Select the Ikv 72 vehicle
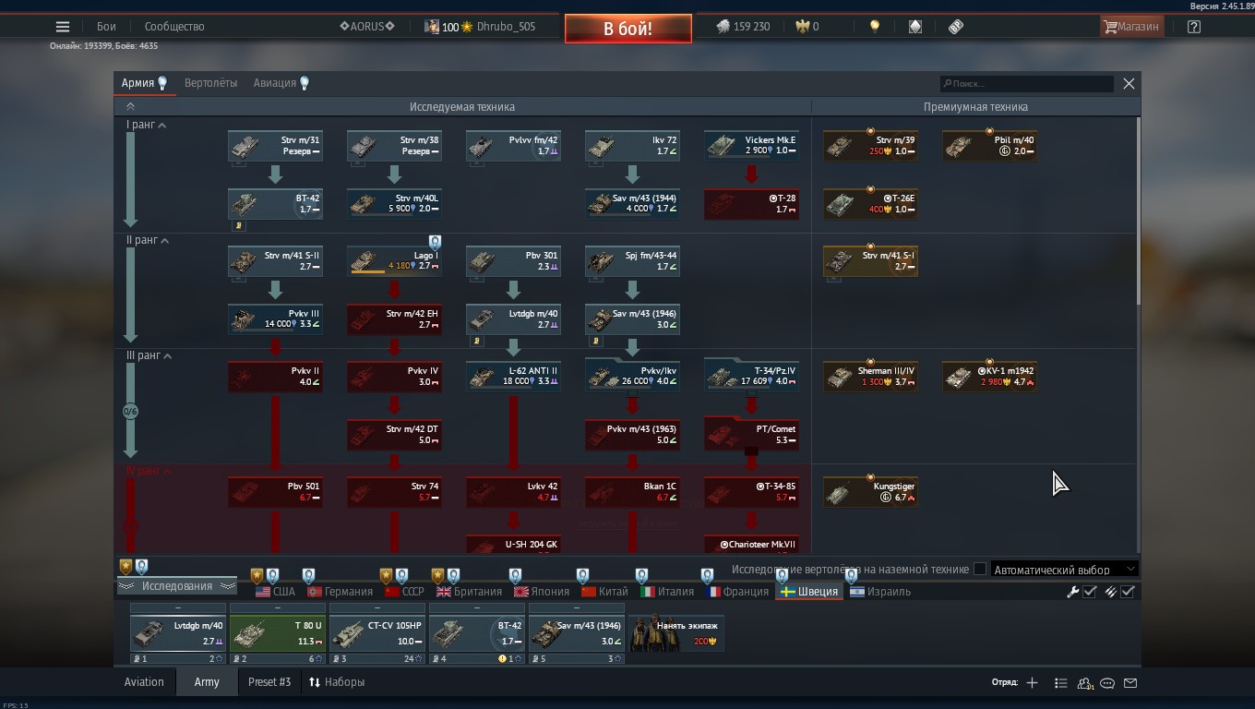Viewport: 1255px width, 709px height. click(x=632, y=146)
